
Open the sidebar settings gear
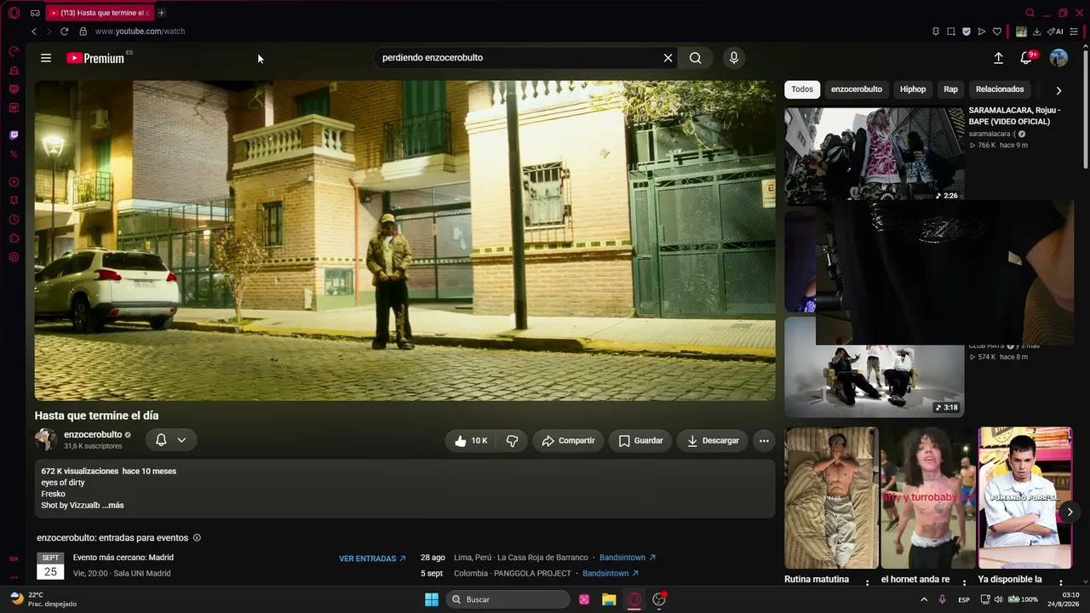[14, 257]
